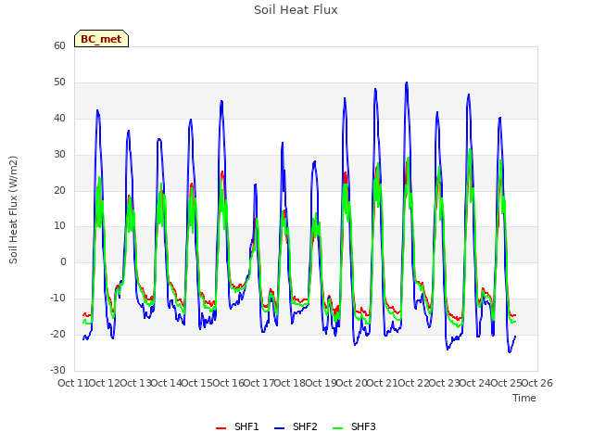Click the Oct 15 x-axis tick label
This screenshot has height=445, width=593.
pos(196,383)
